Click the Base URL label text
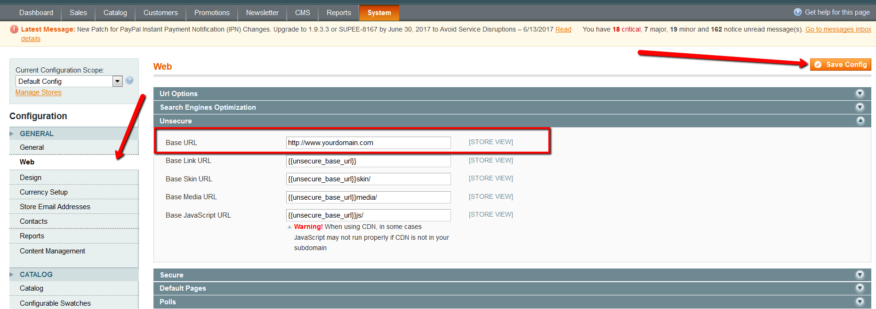Image resolution: width=876 pixels, height=309 pixels. (x=181, y=143)
